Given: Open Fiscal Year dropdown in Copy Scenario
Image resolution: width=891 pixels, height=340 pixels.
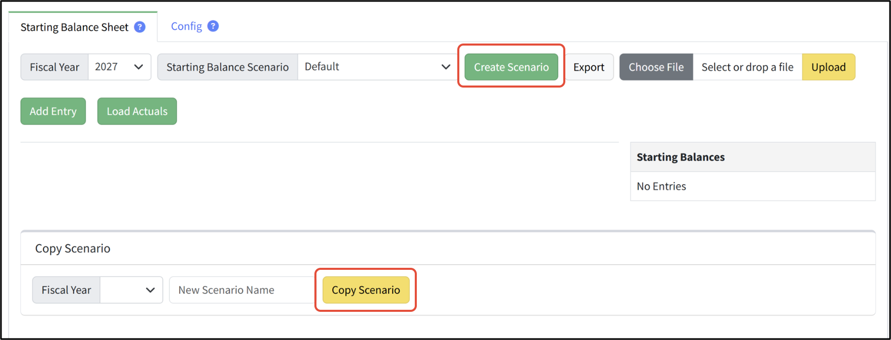Looking at the screenshot, I should (x=131, y=290).
